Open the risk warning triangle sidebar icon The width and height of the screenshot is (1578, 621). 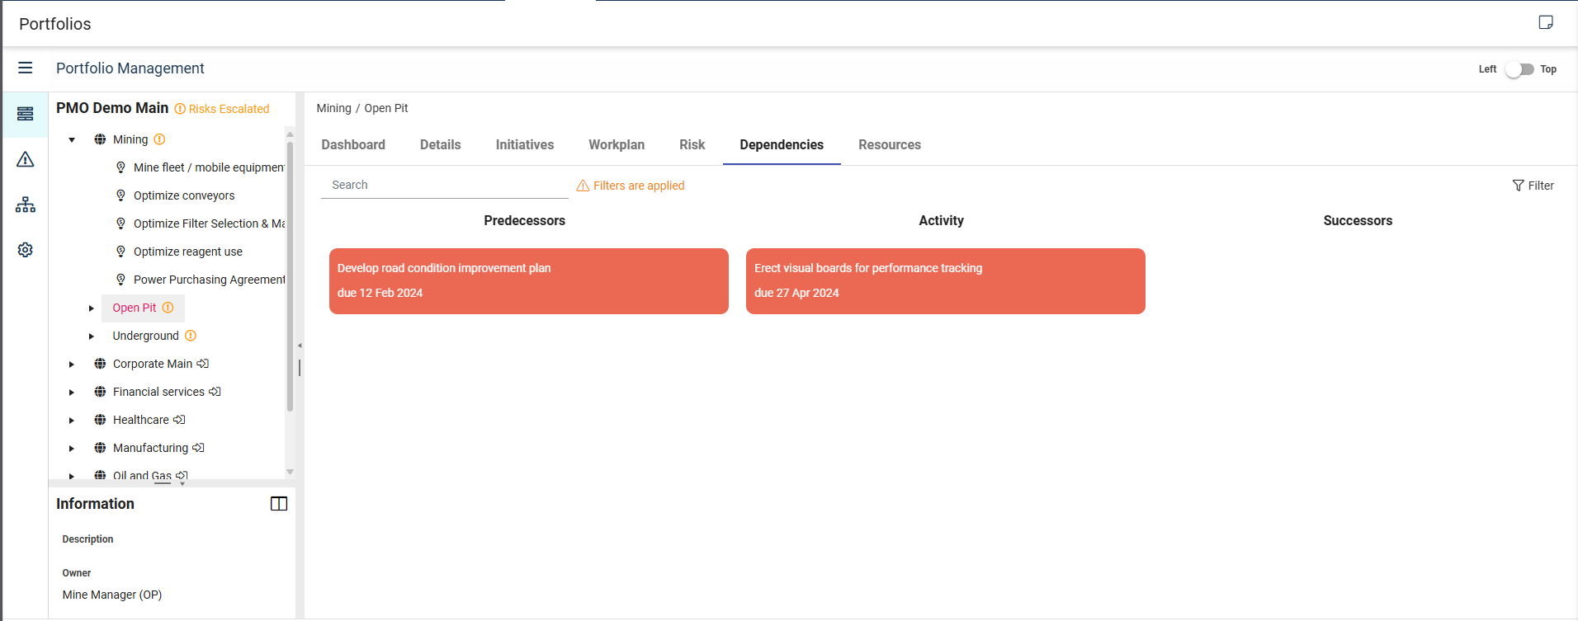(x=26, y=159)
